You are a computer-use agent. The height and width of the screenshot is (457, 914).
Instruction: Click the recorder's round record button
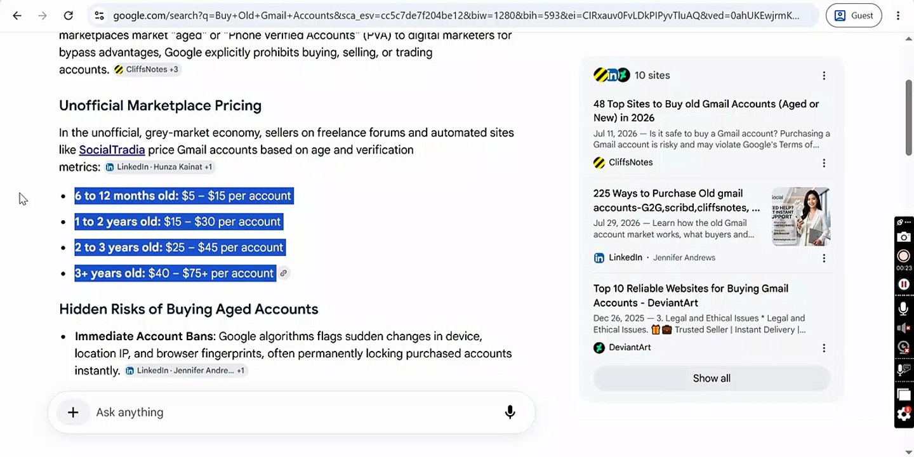click(x=903, y=256)
